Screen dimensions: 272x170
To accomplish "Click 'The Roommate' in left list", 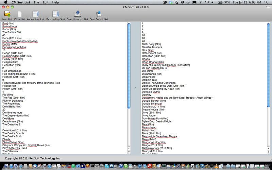I will pyautogui.click(x=11, y=104).
